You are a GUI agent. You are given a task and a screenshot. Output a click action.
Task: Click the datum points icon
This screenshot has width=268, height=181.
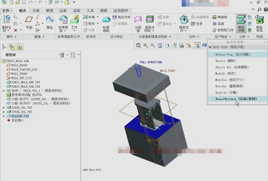point(37,24)
